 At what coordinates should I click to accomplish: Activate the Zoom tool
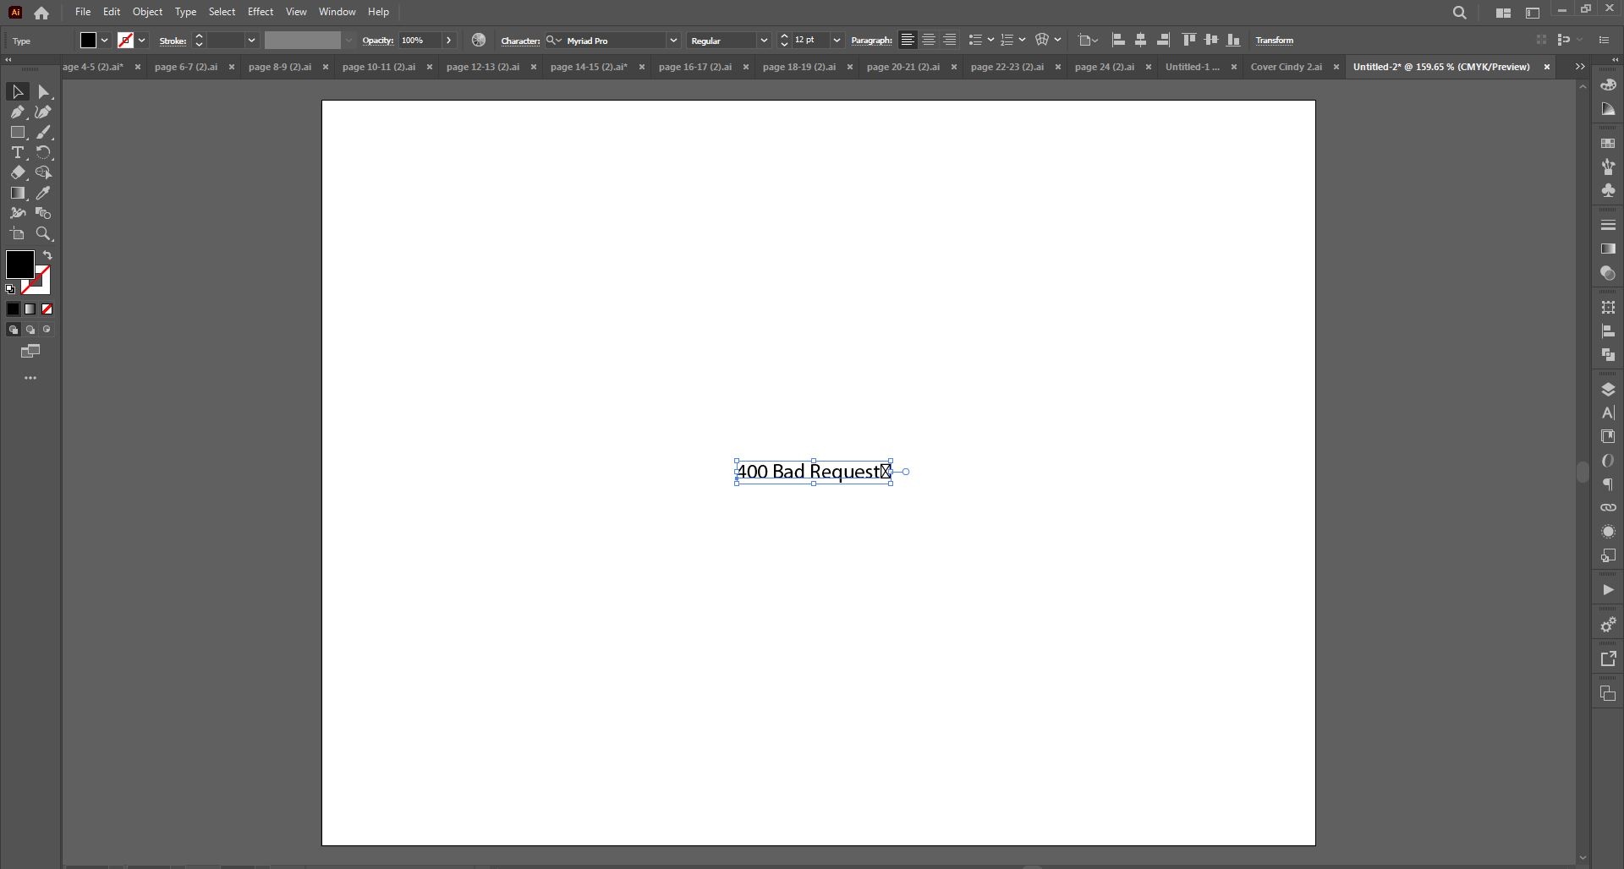43,233
